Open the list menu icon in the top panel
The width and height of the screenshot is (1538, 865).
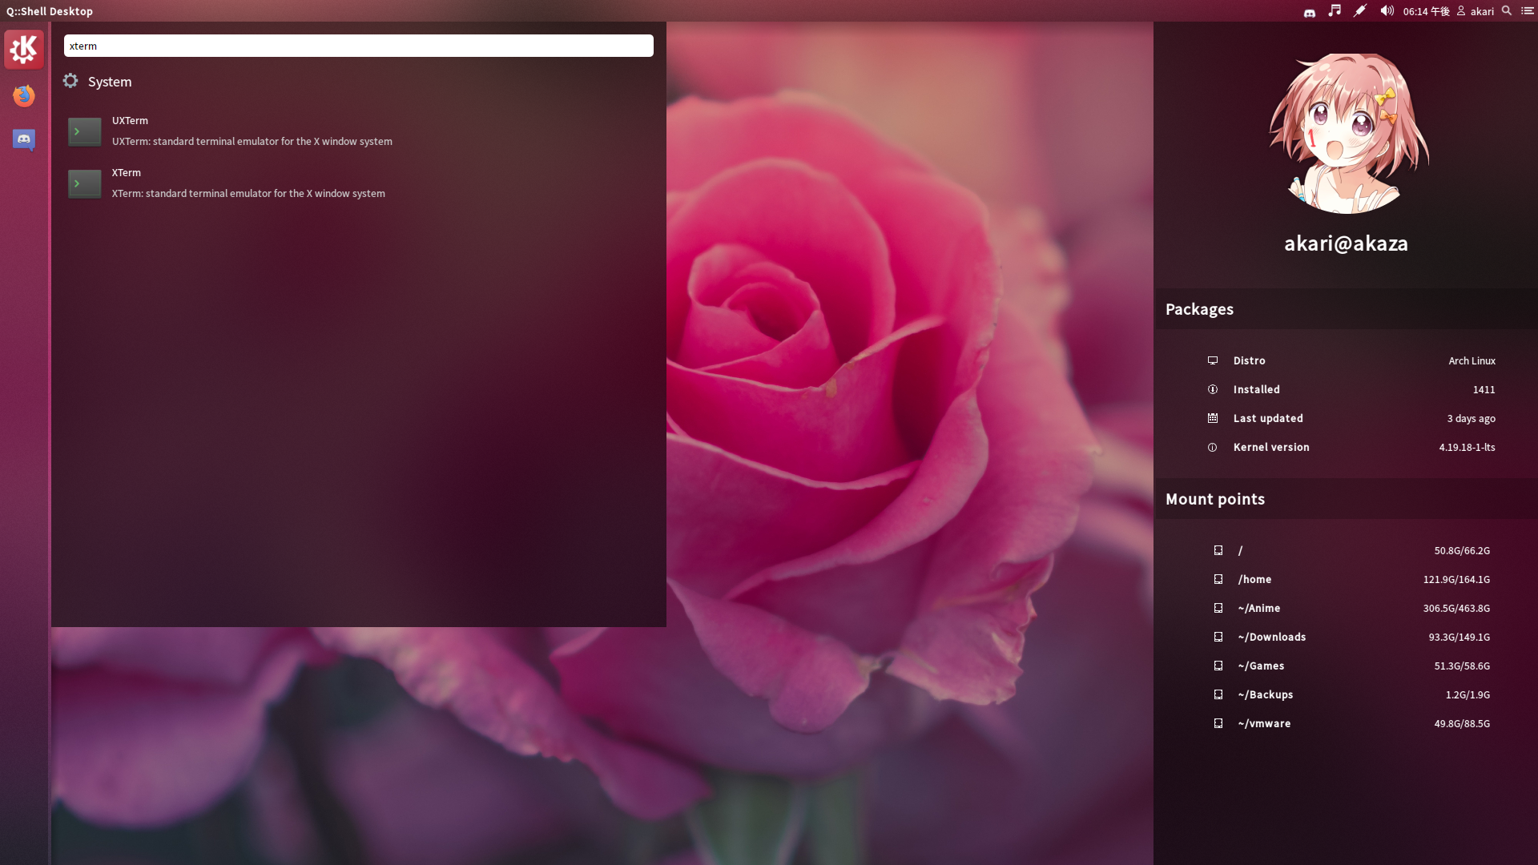click(1528, 11)
